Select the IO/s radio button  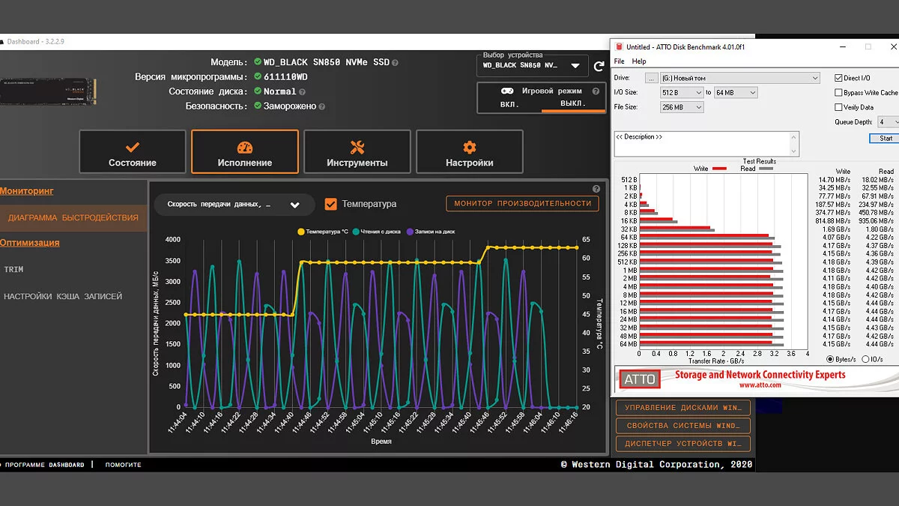click(x=866, y=359)
